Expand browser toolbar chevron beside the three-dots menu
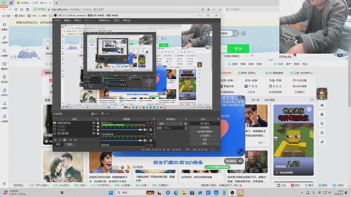Image resolution: width=351 pixels, height=197 pixels. click(220, 9)
